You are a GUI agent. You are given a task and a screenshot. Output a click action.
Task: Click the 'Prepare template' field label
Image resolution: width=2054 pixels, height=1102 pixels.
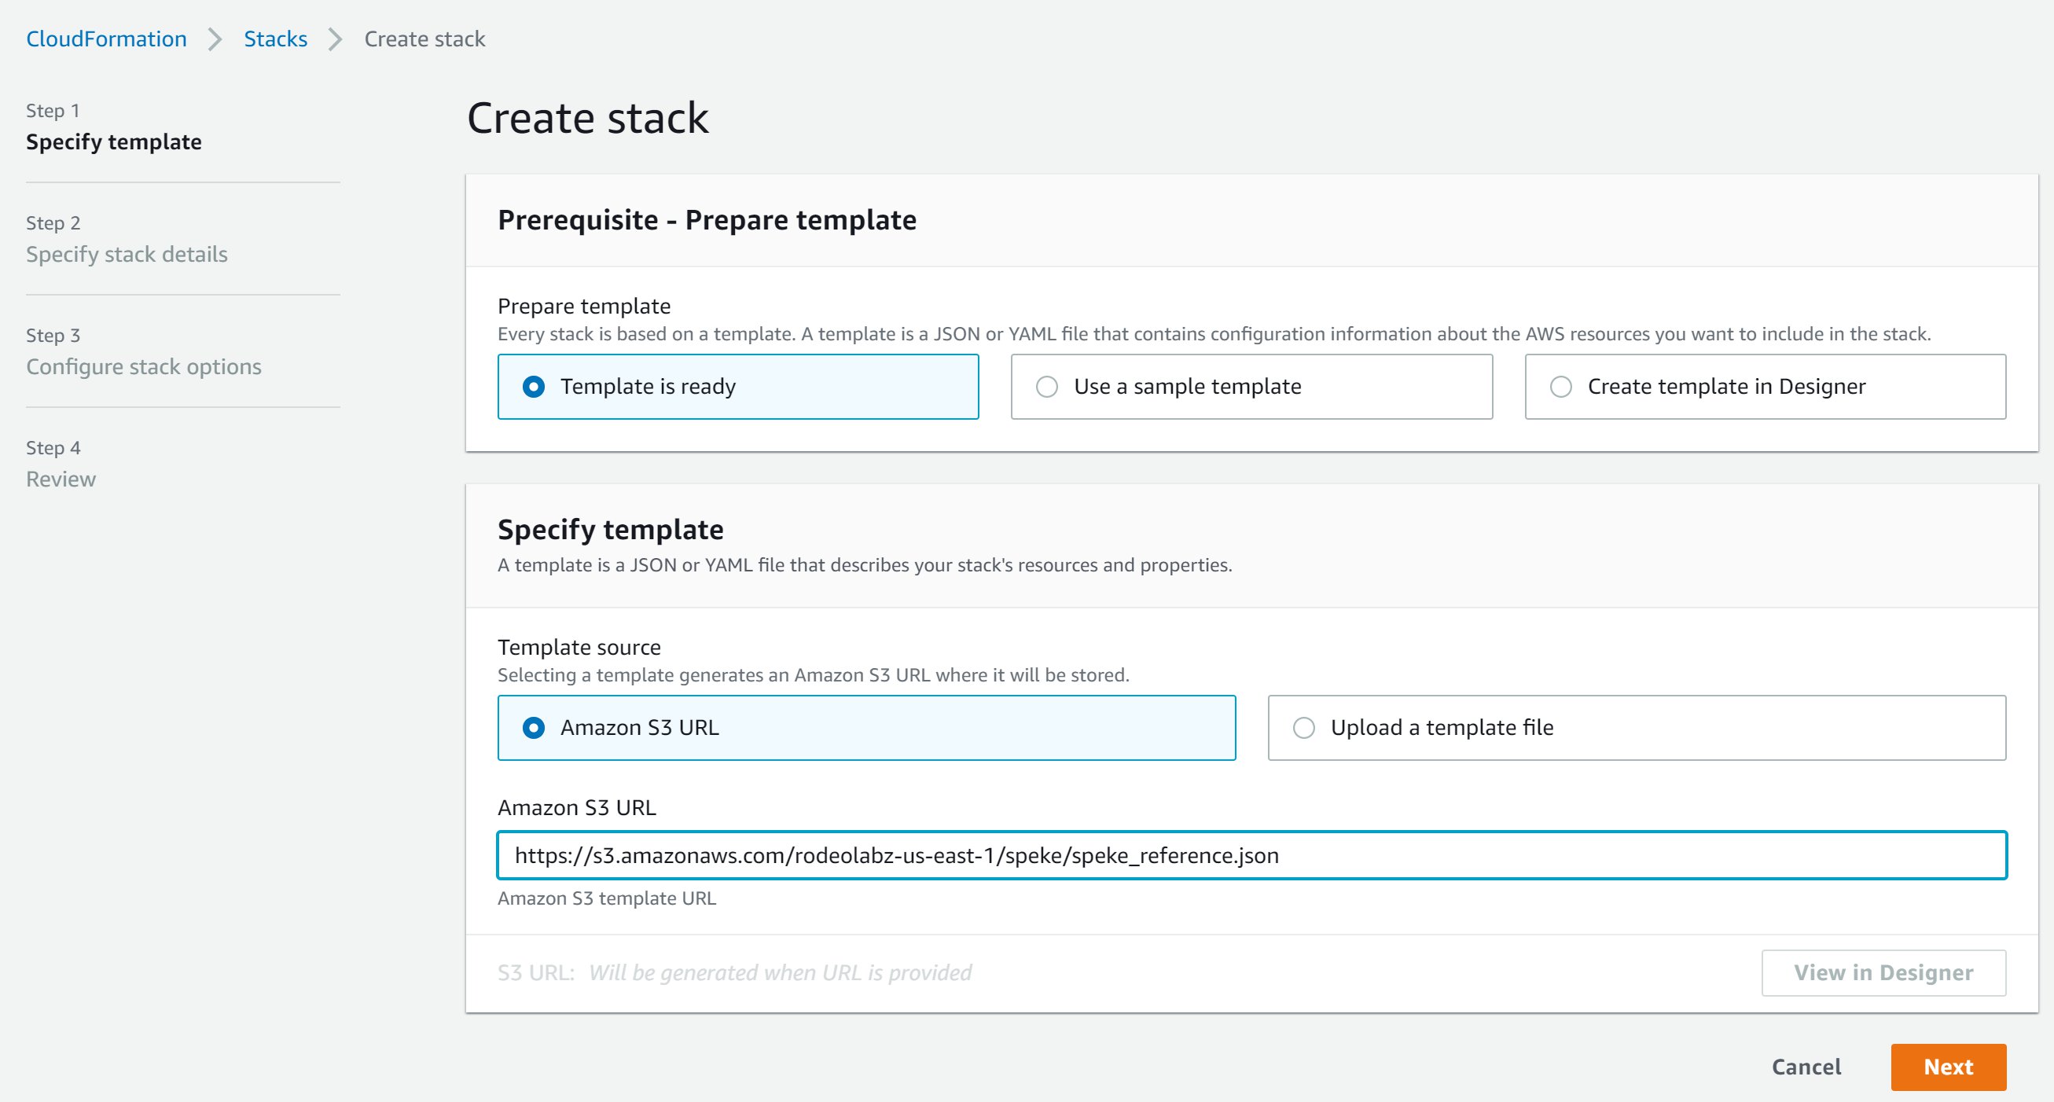pos(584,307)
